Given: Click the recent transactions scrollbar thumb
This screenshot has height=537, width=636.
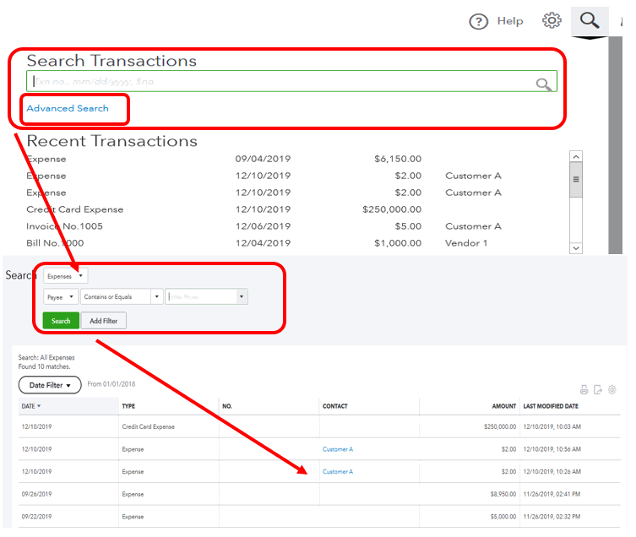Looking at the screenshot, I should pos(576,180).
